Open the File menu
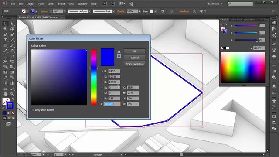279x157 pixels. click(13, 4)
